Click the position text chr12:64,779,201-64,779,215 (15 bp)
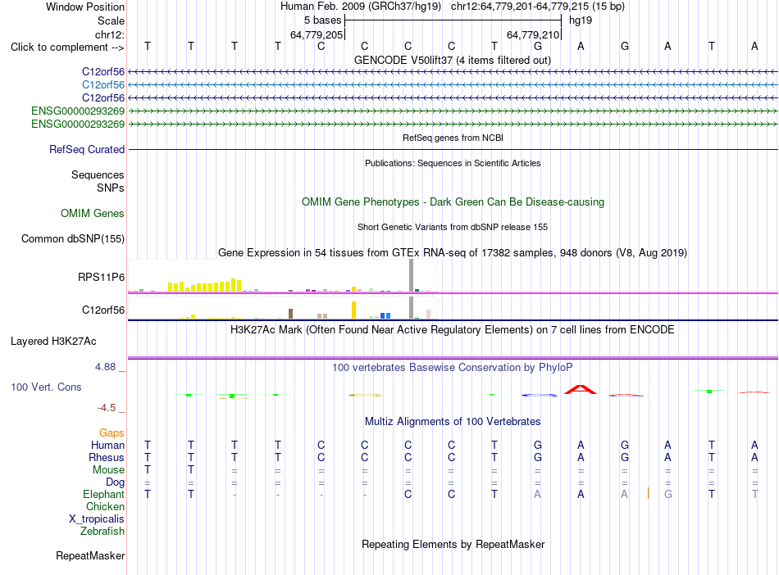The width and height of the screenshot is (779, 575). pyautogui.click(x=538, y=7)
